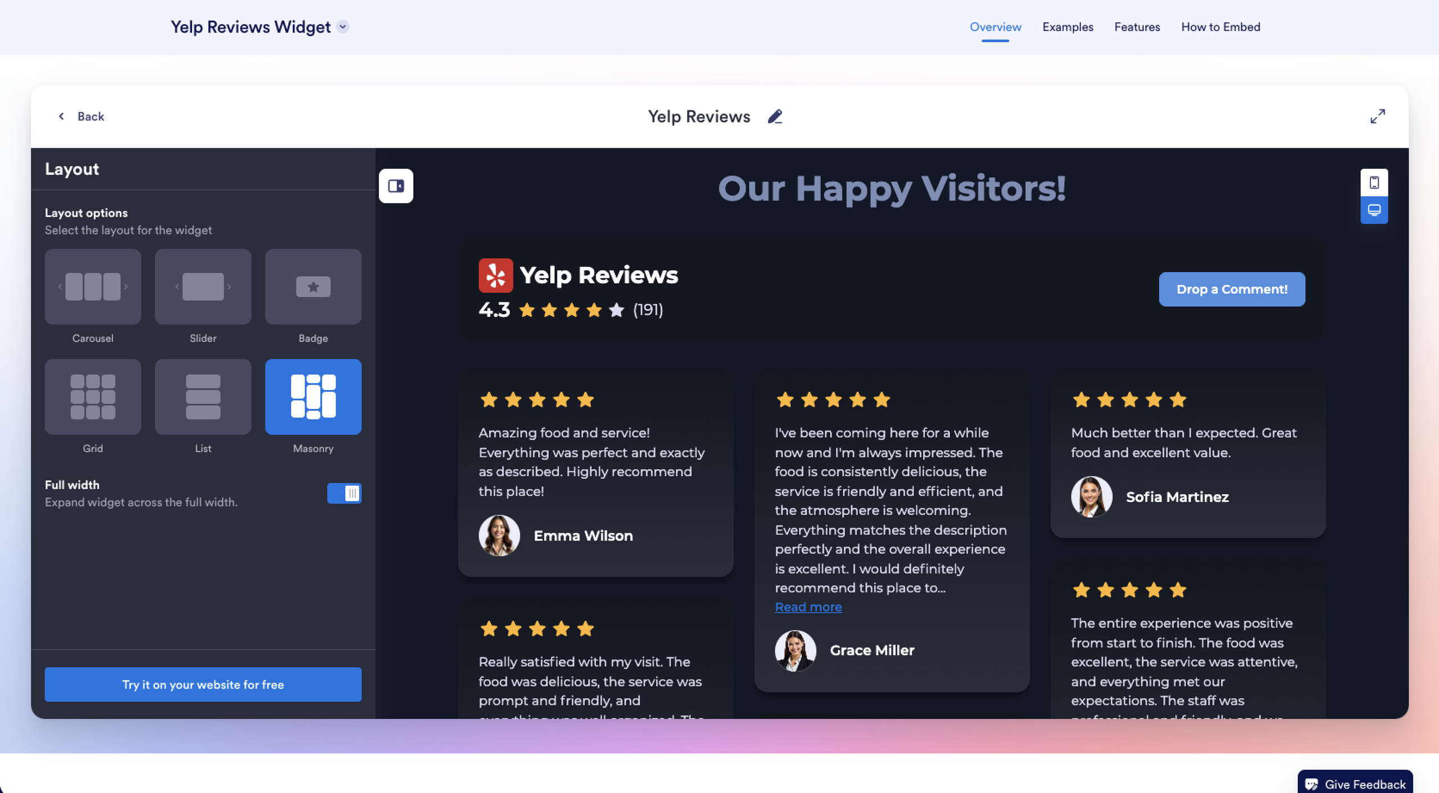Open the Features tab

(x=1137, y=27)
